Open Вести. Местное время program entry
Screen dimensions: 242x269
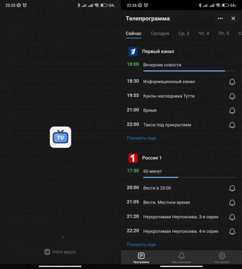pos(166,203)
